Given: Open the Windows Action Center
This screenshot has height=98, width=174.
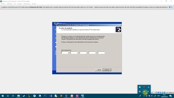Looking at the screenshot, I should pos(170,96).
